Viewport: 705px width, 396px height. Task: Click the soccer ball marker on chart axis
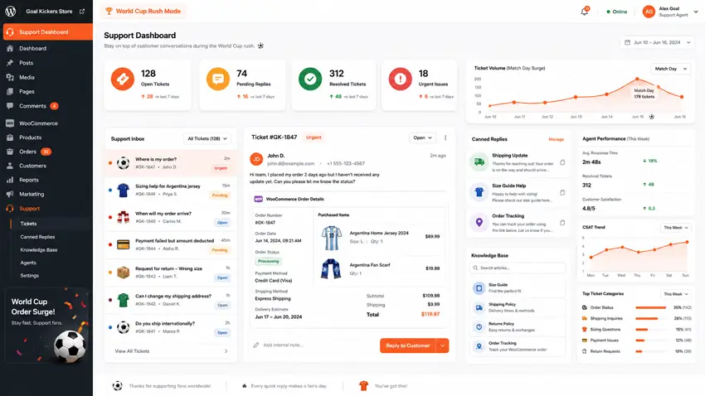point(651,117)
